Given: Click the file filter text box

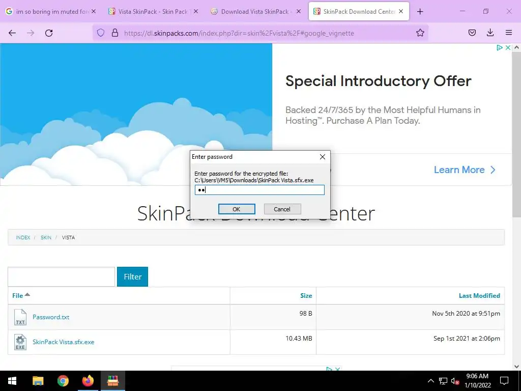Looking at the screenshot, I should tap(62, 276).
